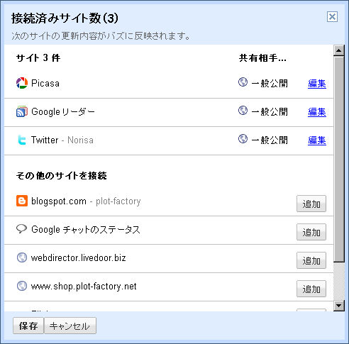Add webdirector.livedoor.biz with 追加 button
The width and height of the screenshot is (349, 344).
[311, 260]
